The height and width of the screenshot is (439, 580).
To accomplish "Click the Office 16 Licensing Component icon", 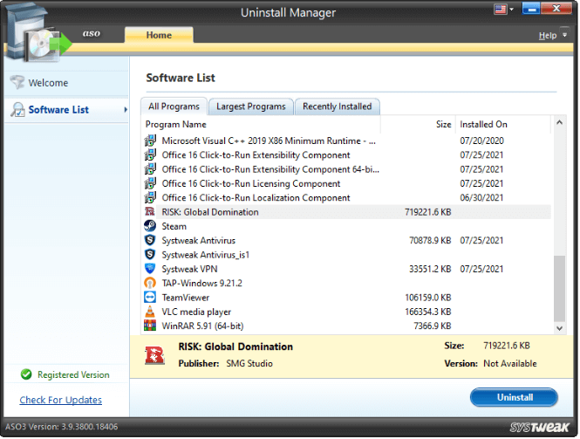I will point(150,183).
